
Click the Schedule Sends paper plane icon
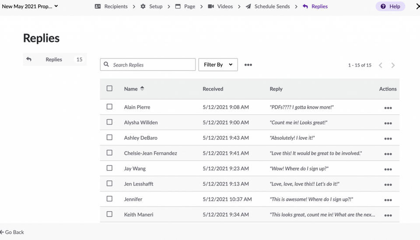click(x=248, y=7)
